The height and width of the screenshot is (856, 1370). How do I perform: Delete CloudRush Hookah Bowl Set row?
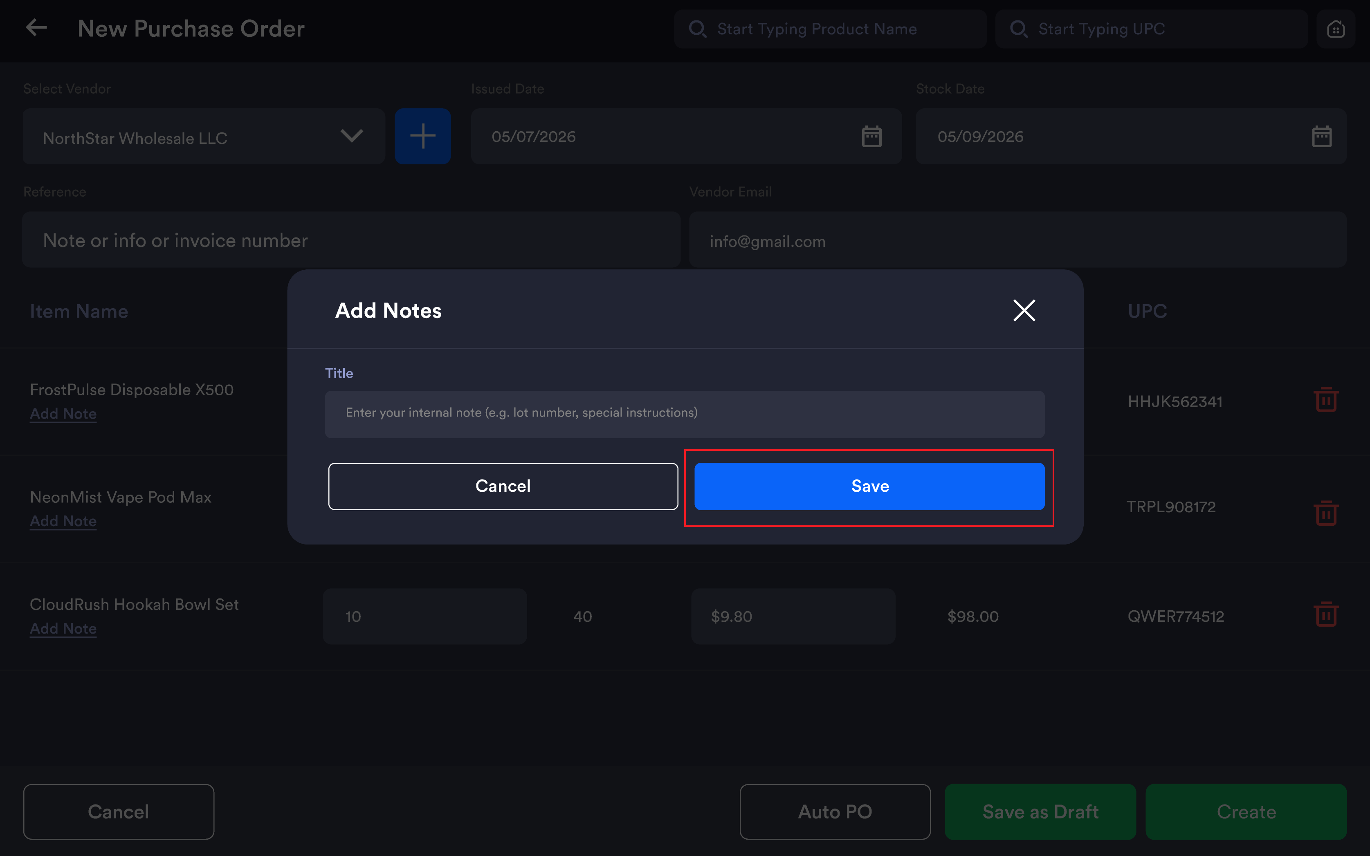click(1326, 614)
